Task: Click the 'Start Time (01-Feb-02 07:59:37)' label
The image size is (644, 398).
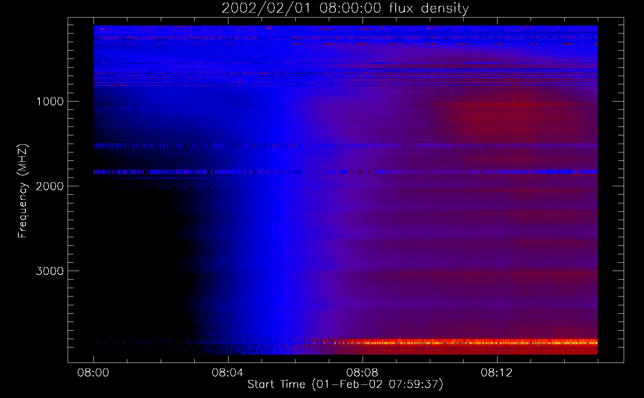Action: tap(345, 384)
